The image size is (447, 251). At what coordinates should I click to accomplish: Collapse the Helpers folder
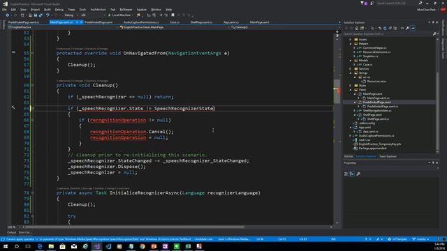351,44
